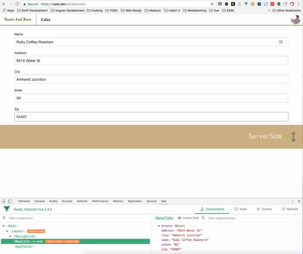The image size is (303, 254).
Task: Switch to the Vuex tab
Action: click(240, 209)
